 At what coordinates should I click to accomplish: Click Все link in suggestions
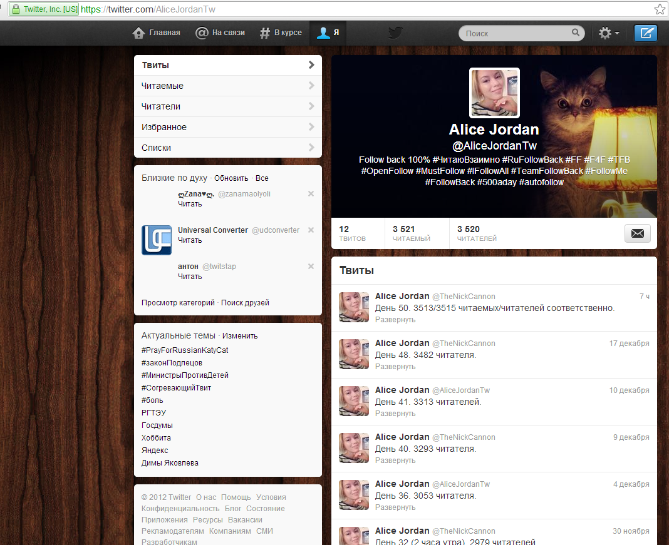coord(262,178)
